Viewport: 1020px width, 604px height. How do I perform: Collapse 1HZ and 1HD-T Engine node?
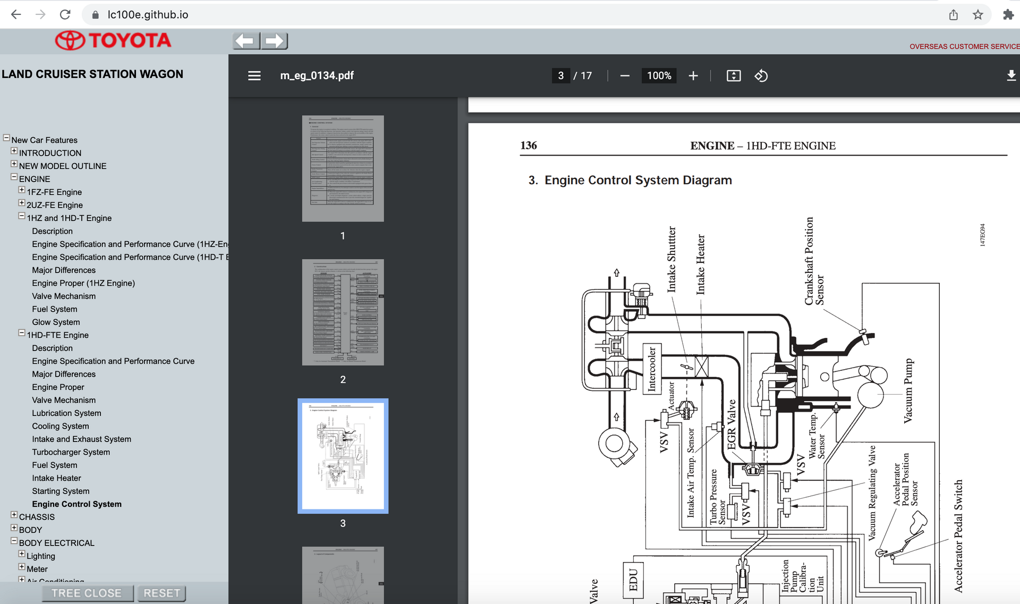click(22, 216)
